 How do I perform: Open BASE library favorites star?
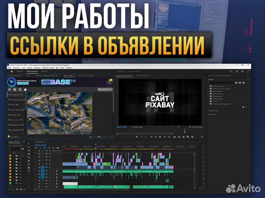25,89
